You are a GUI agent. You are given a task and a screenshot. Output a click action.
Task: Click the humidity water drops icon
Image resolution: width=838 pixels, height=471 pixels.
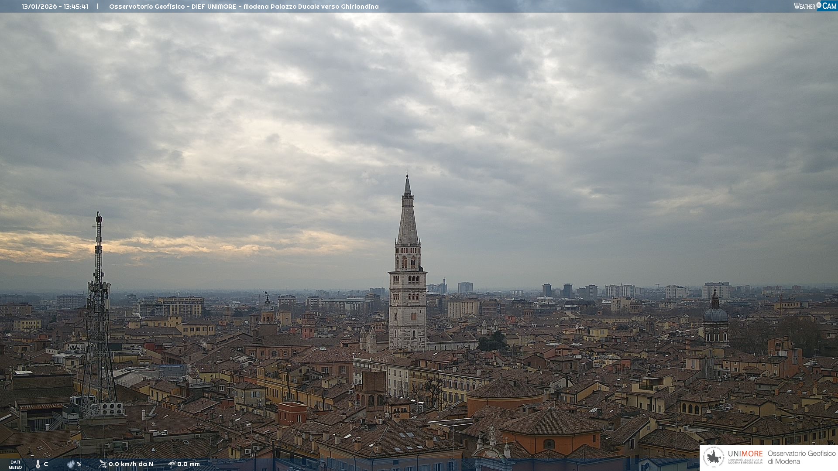point(71,464)
